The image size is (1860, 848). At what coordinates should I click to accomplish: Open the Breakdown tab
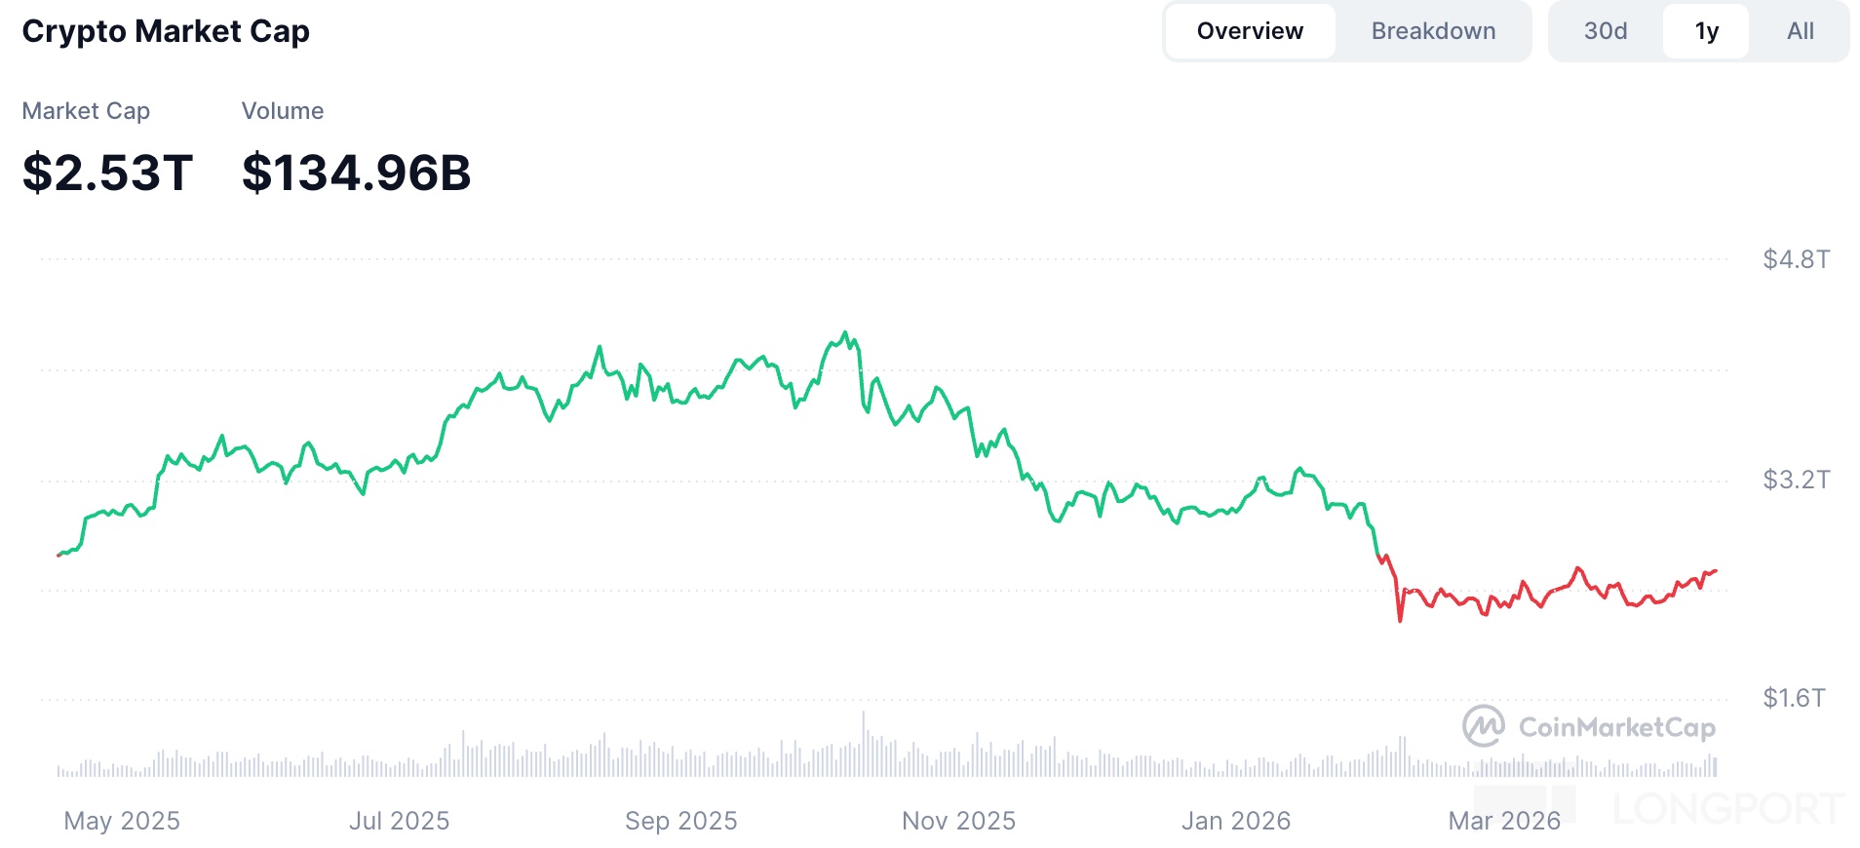[x=1433, y=31]
